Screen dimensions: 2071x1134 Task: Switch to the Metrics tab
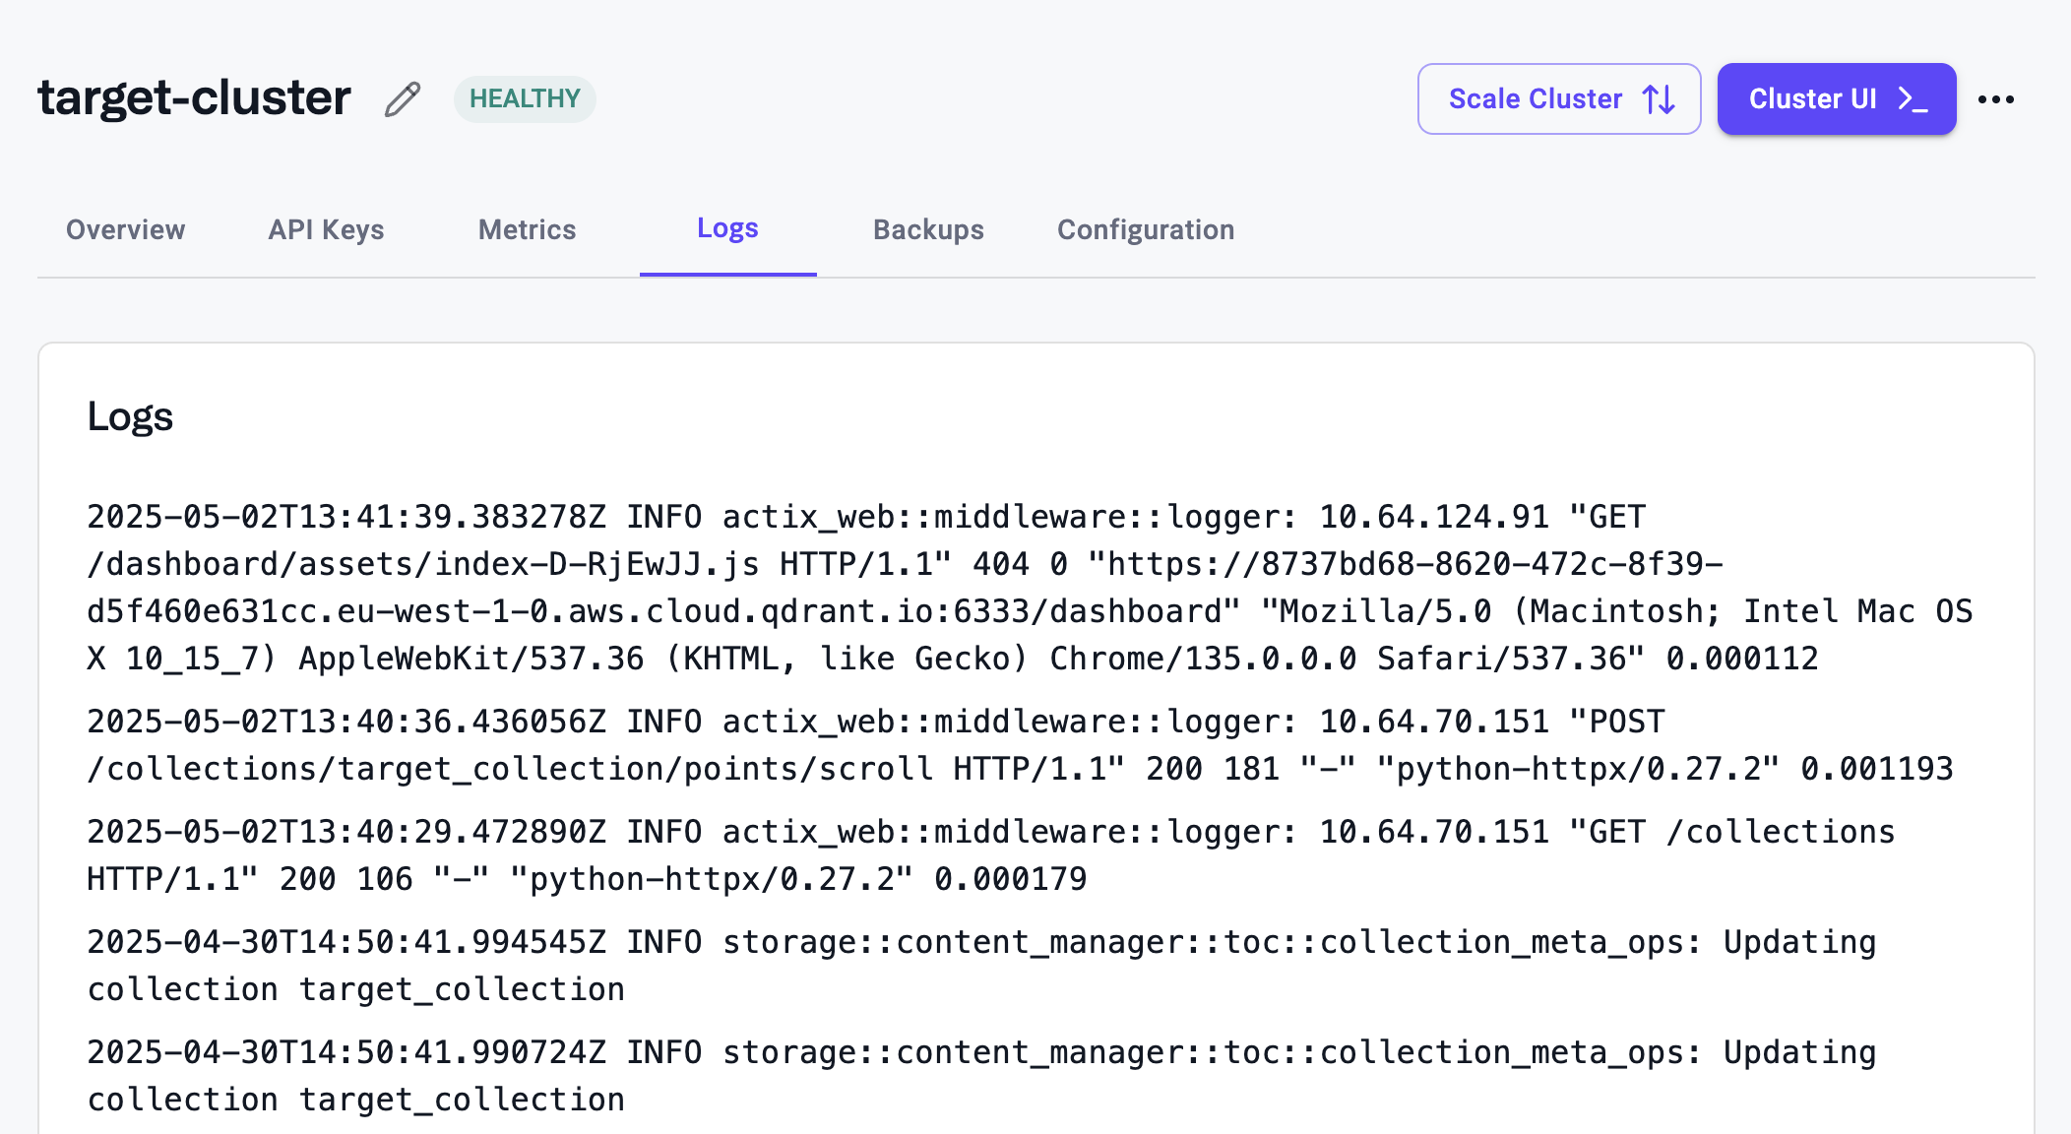tap(526, 229)
